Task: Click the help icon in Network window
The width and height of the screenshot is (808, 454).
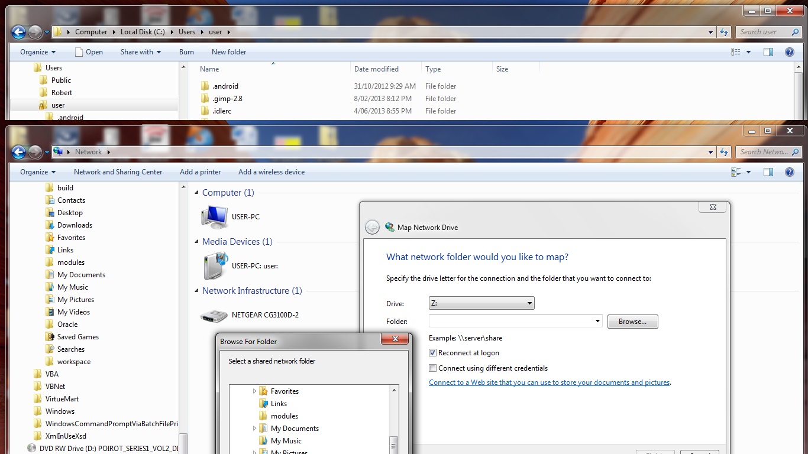Action: [789, 172]
